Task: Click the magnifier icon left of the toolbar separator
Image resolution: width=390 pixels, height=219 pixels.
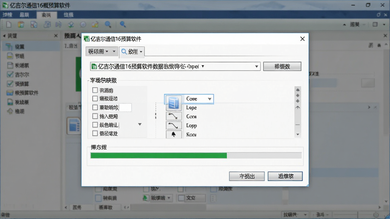Action: click(108, 24)
